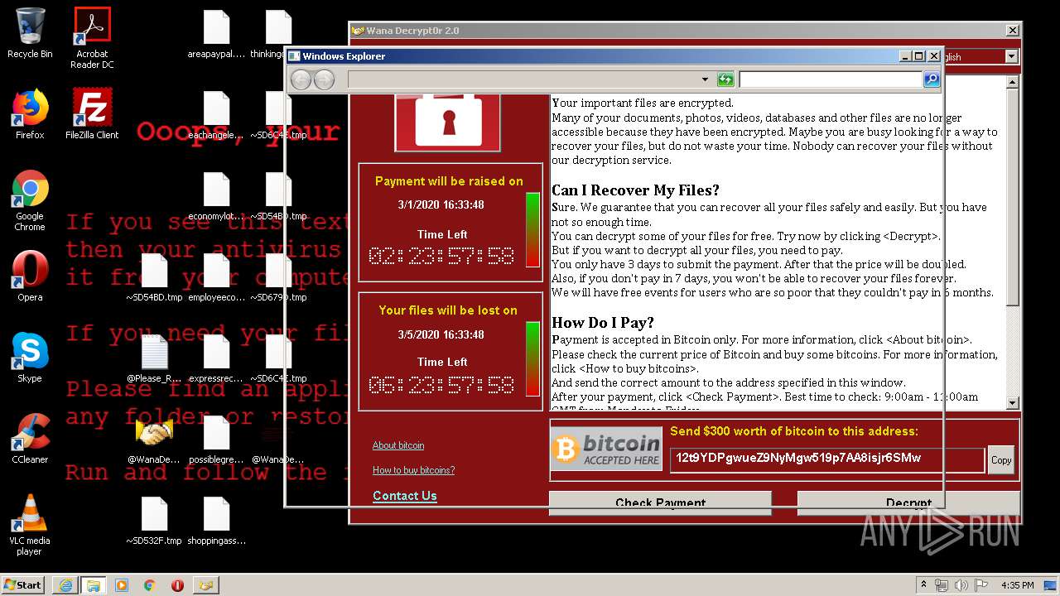Click the ransom text scrollbar down arrow
The width and height of the screenshot is (1060, 596).
click(1013, 403)
